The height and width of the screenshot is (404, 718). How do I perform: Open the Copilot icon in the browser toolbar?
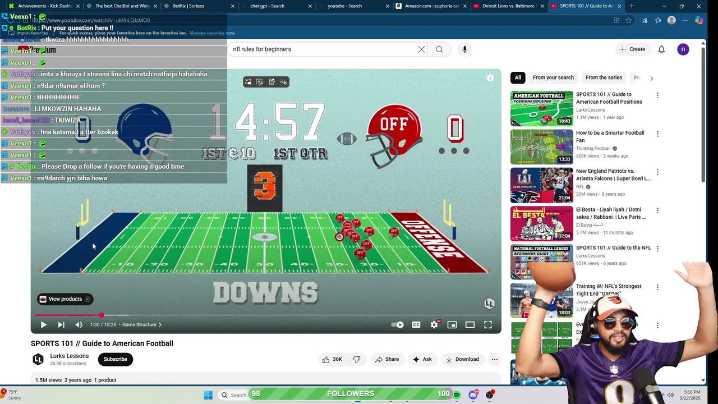coord(699,20)
